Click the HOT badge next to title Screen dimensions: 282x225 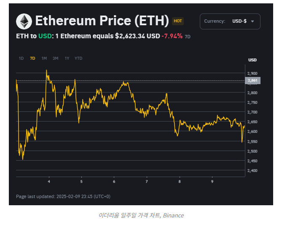click(x=178, y=21)
